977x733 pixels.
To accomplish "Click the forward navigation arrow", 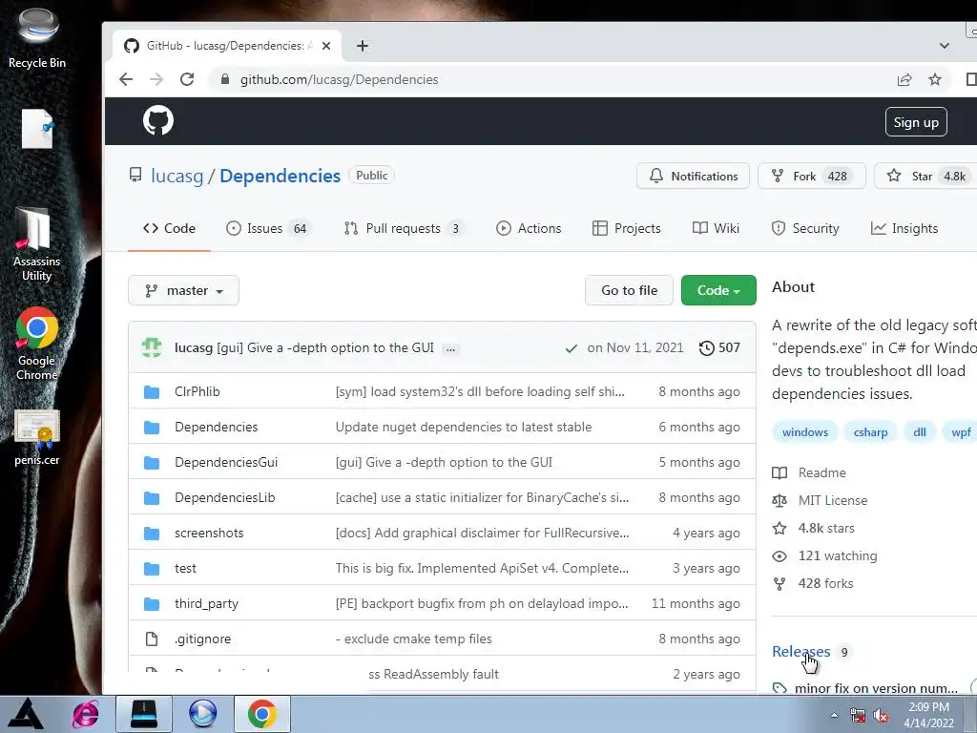I will click(x=156, y=79).
